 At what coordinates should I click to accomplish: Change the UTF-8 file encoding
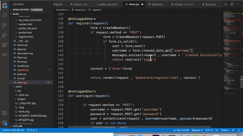[209, 130]
